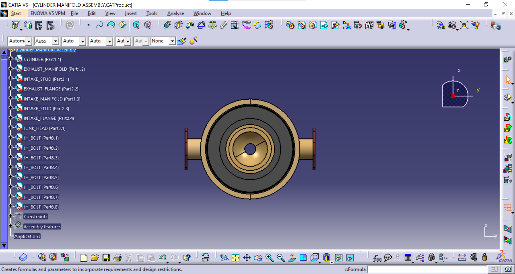The height and width of the screenshot is (274, 515).
Task: Click the Shading with Edges render style icon
Action: (326, 258)
